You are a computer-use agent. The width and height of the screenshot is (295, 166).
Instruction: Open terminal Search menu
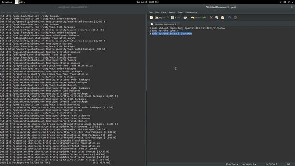point(24,12)
